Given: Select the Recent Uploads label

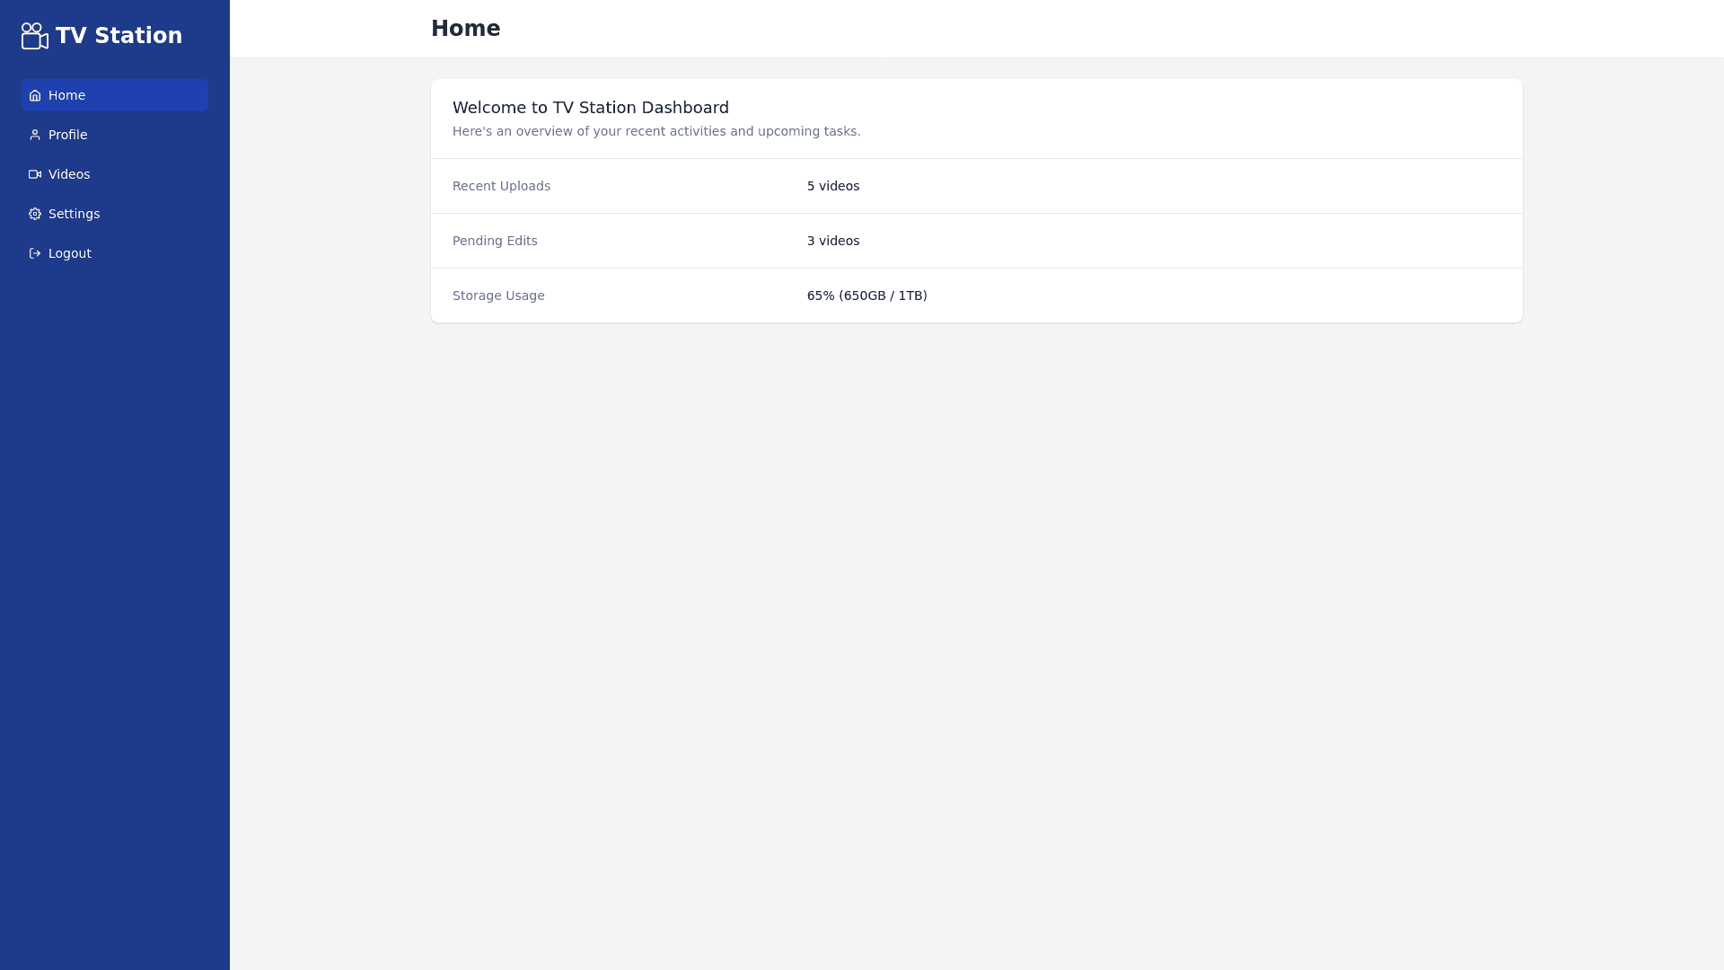Looking at the screenshot, I should tap(501, 186).
